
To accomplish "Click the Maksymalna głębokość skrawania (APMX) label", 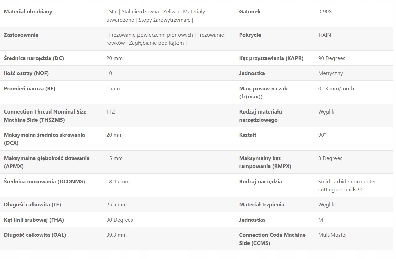I will [x=46, y=162].
